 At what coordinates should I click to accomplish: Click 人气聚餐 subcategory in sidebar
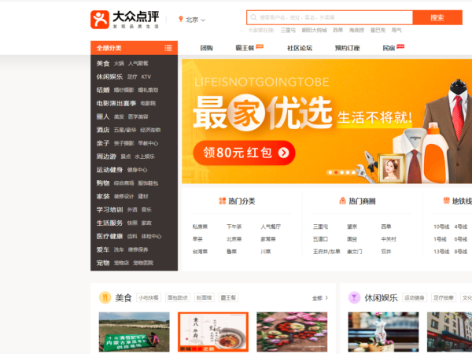pos(138,64)
